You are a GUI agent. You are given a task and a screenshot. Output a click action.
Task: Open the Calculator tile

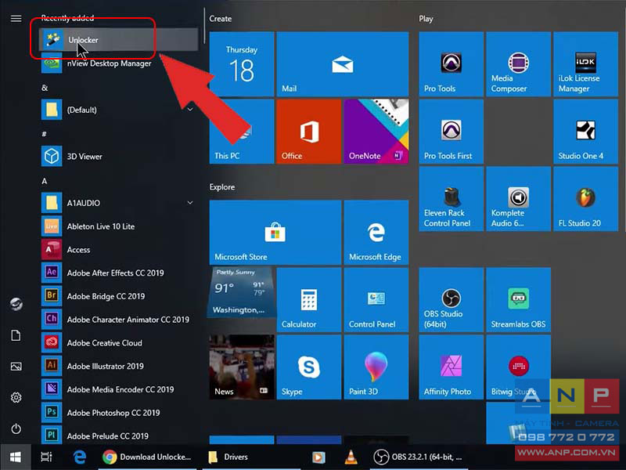309,300
